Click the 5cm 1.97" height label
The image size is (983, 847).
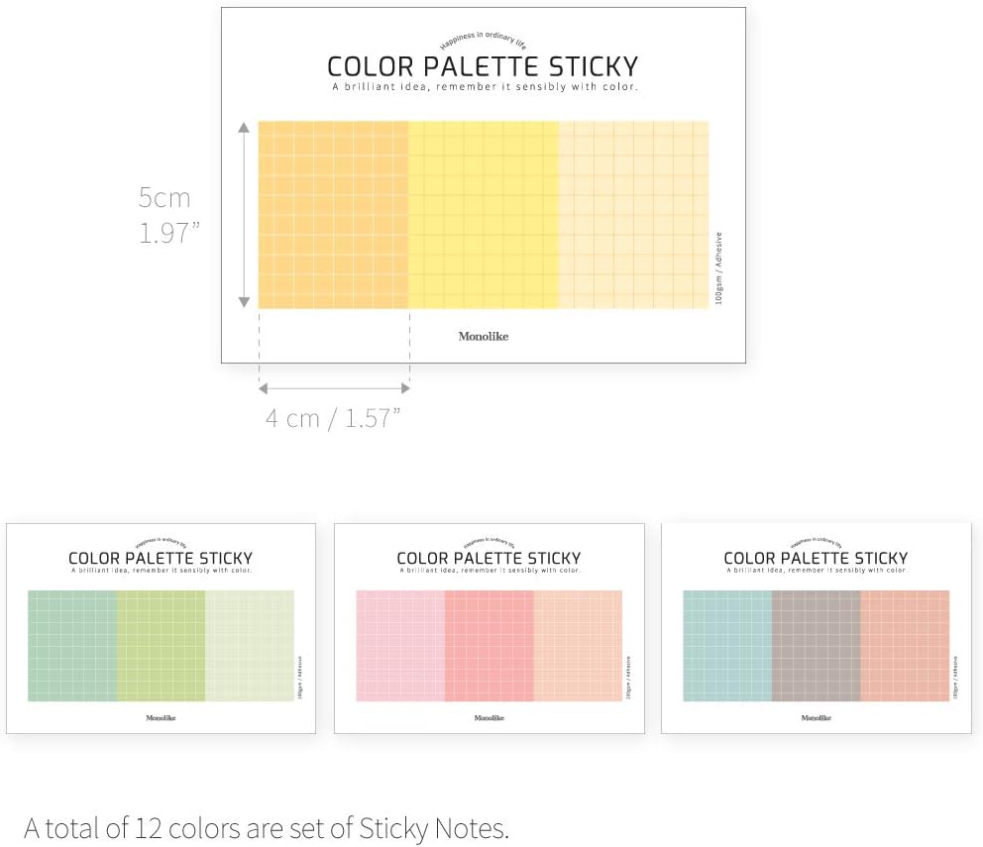point(168,215)
